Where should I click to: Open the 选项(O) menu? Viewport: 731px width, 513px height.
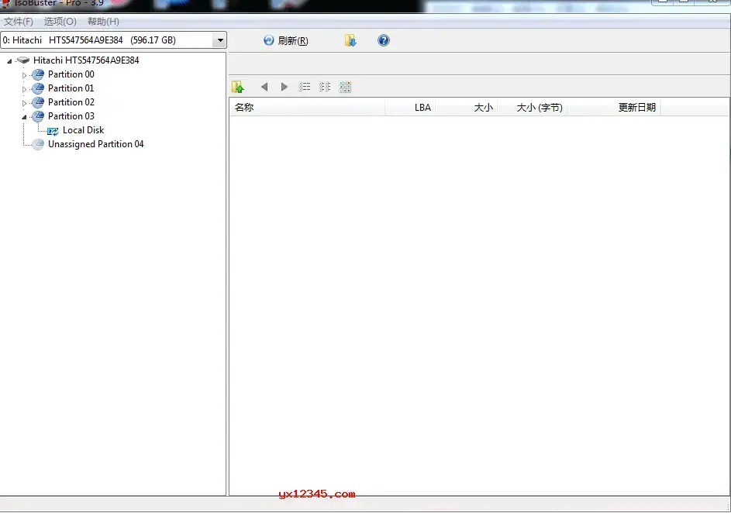[60, 22]
